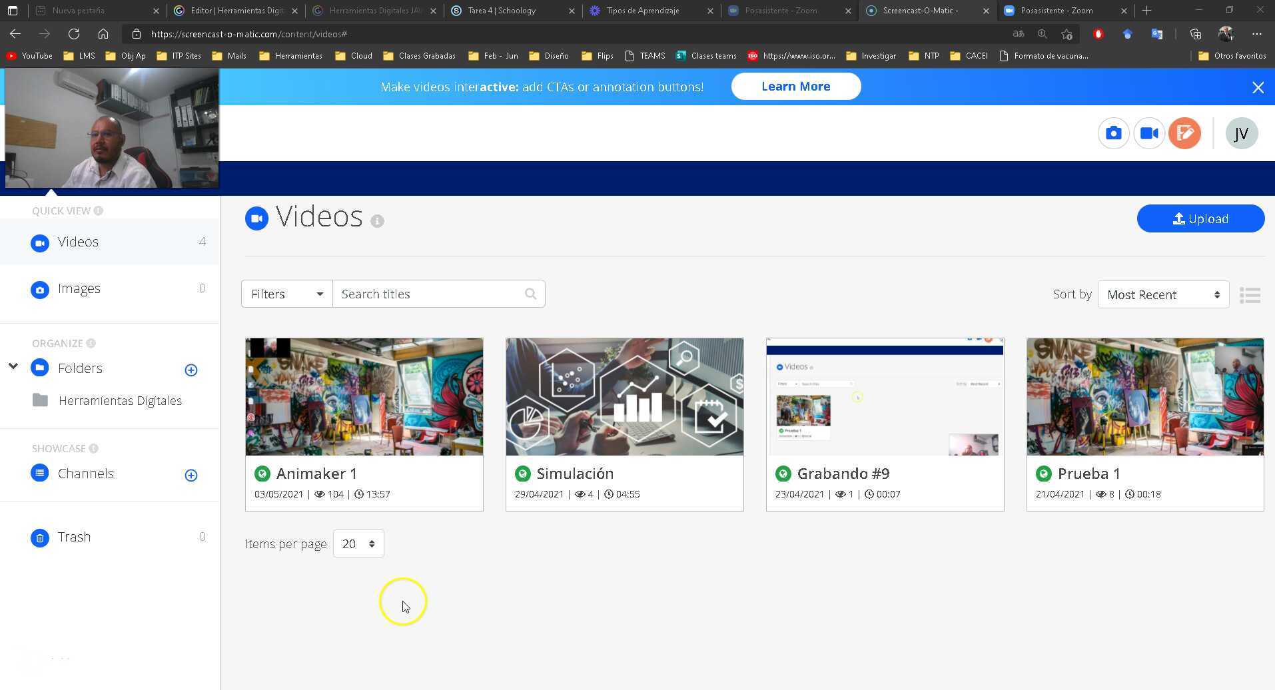Open the Animaker 1 video thumbnail
Screen dimensions: 1275x690
364,396
